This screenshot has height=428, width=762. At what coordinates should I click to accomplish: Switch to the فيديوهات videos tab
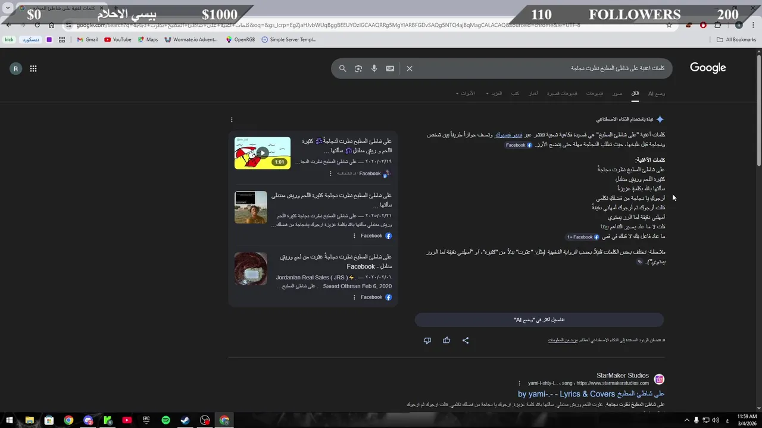tap(595, 93)
